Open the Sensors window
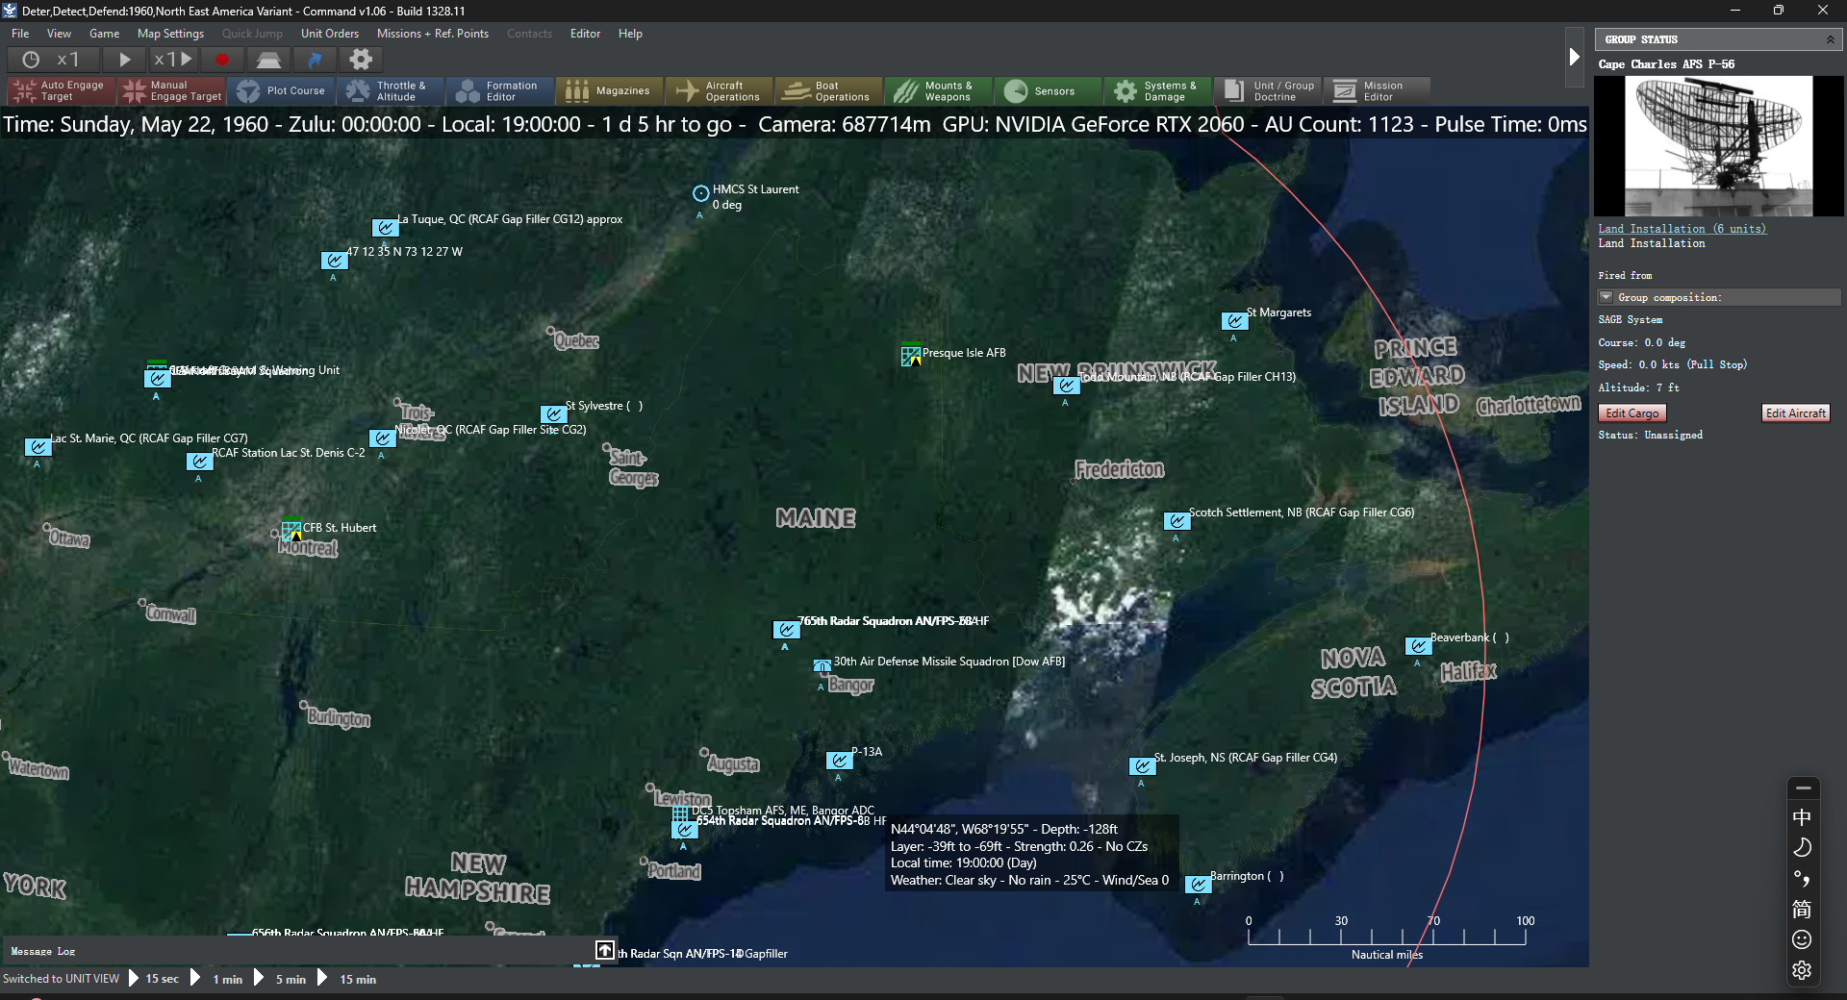Viewport: 1847px width, 1000px height. [x=1050, y=90]
